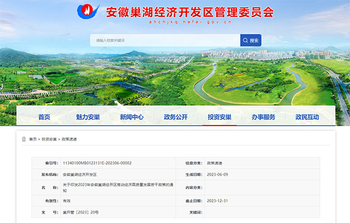The height and width of the screenshot is (223, 350).
Task: Open the 新闻中心 navigation tab
Action: pos(132,117)
